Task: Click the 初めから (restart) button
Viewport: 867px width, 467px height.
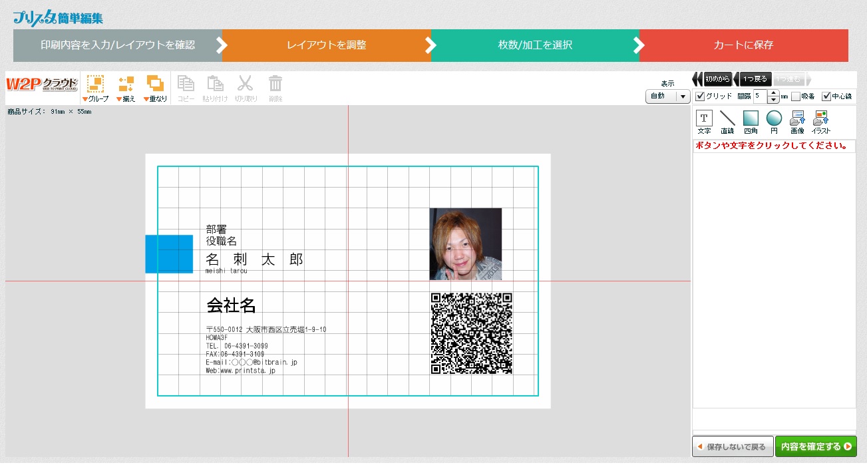Action: click(x=713, y=79)
